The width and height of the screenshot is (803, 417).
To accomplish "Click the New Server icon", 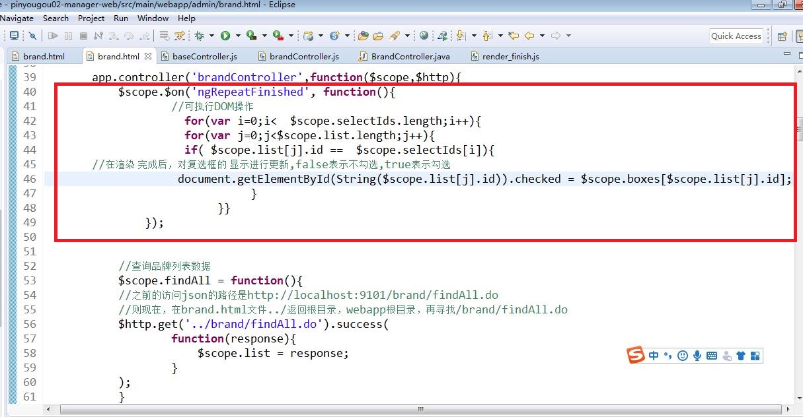I will click(x=308, y=36).
